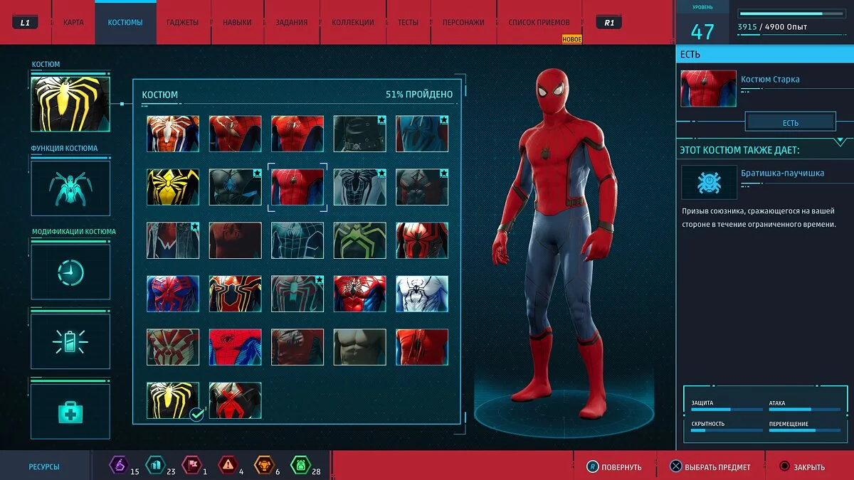Image resolution: width=854 pixels, height=480 pixels.
Task: Click the Этот костюм также дает heading
Action: point(739,150)
